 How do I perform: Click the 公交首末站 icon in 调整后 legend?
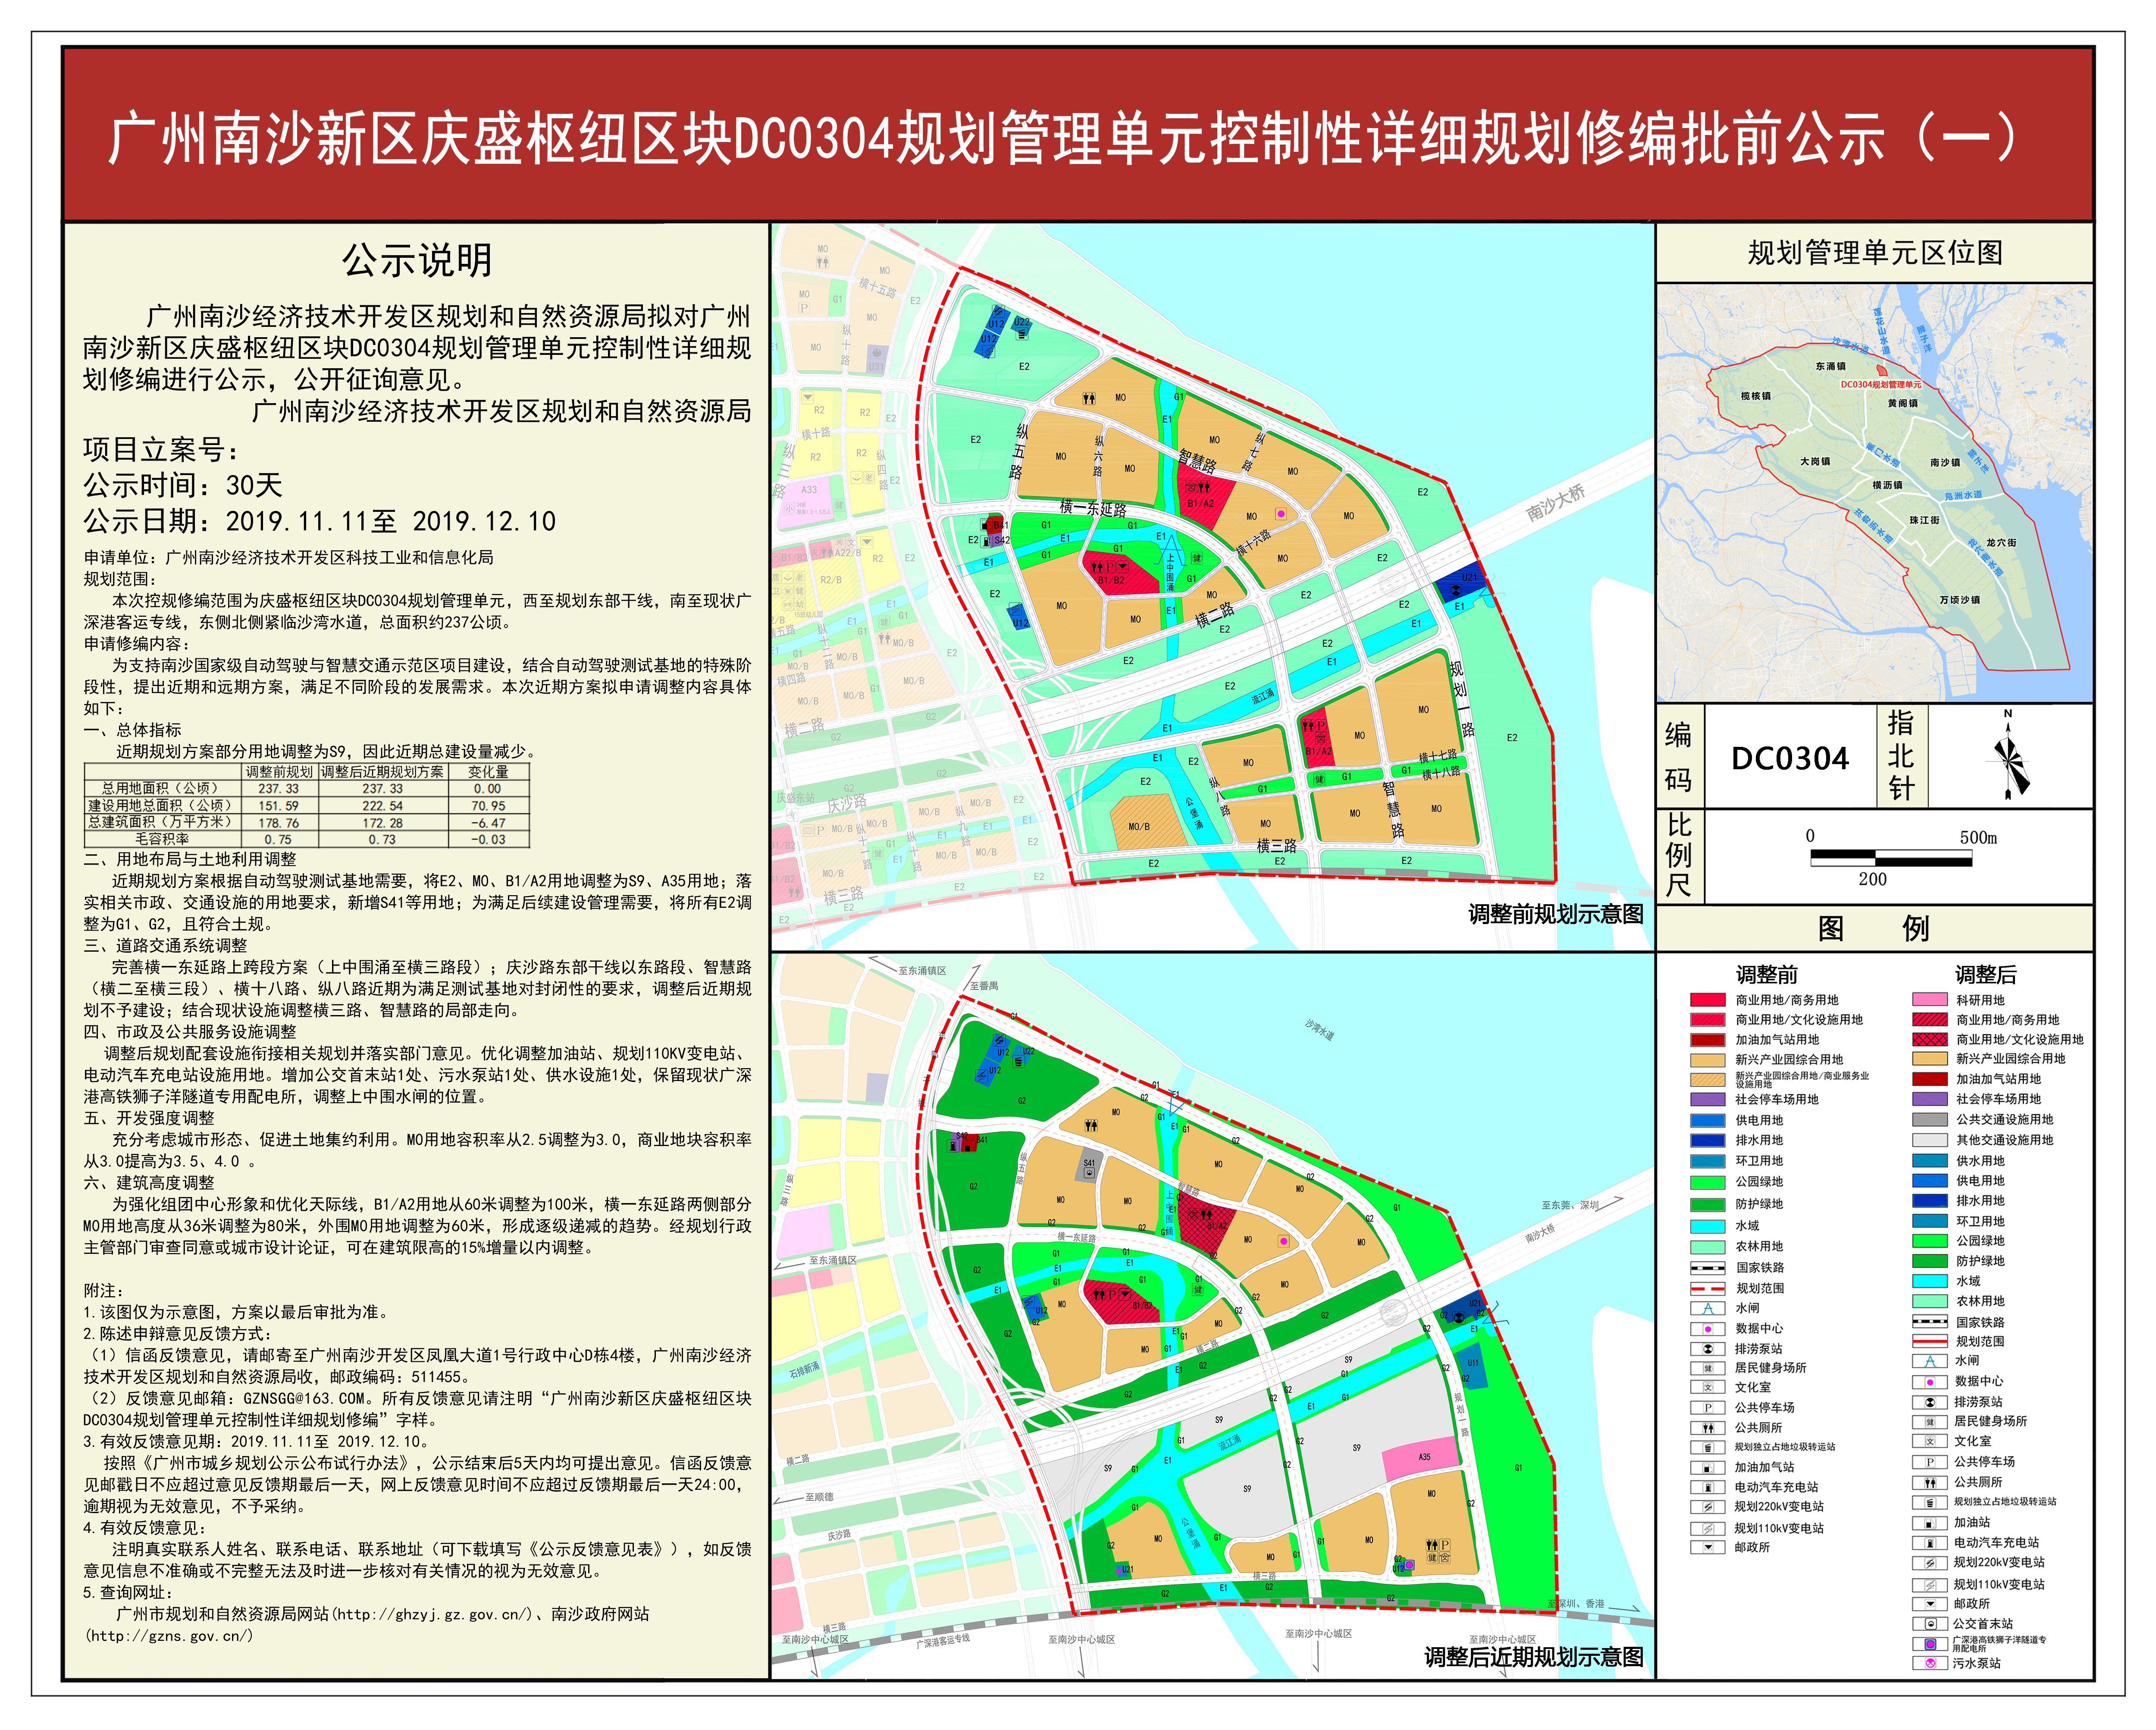pos(1929,1624)
